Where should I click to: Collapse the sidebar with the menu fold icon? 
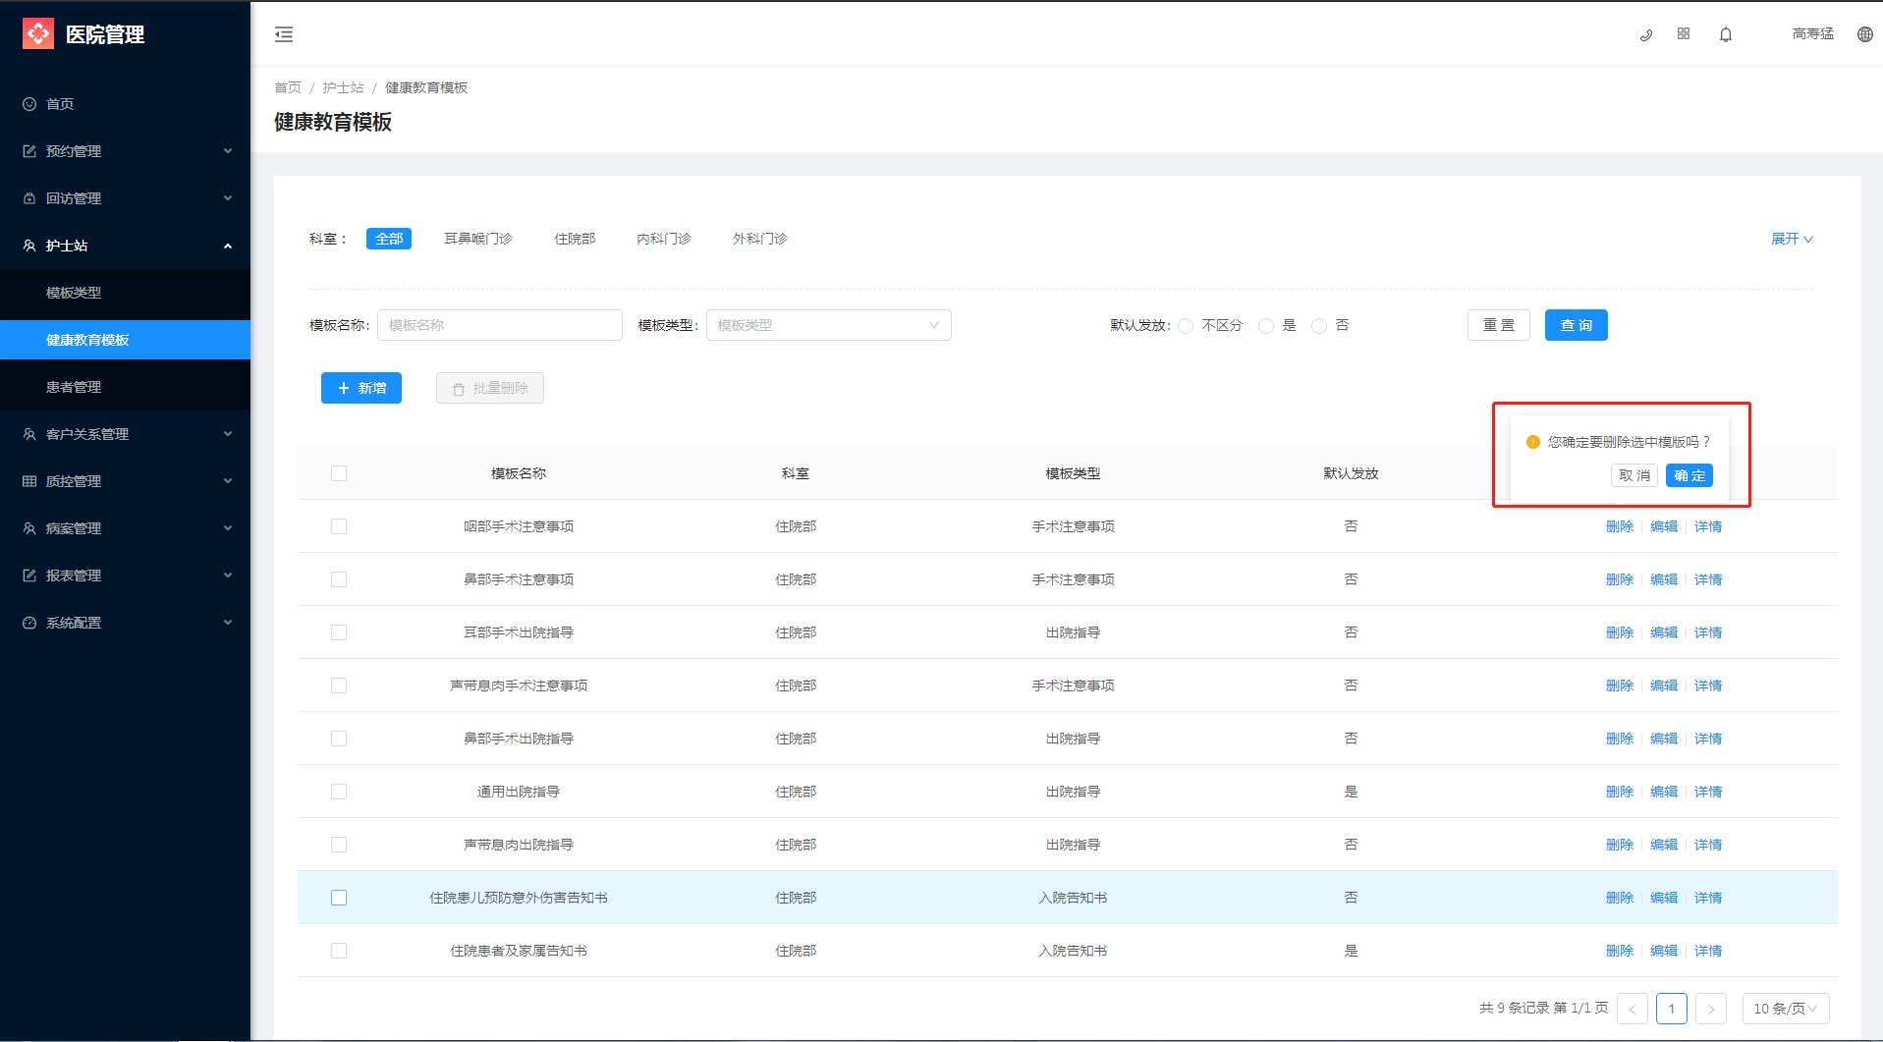click(x=284, y=34)
